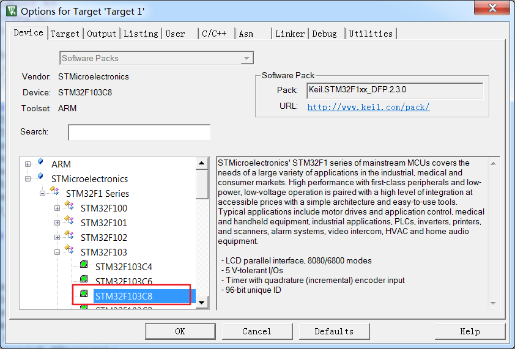Click the Defaults button
The width and height of the screenshot is (515, 349).
(x=334, y=331)
